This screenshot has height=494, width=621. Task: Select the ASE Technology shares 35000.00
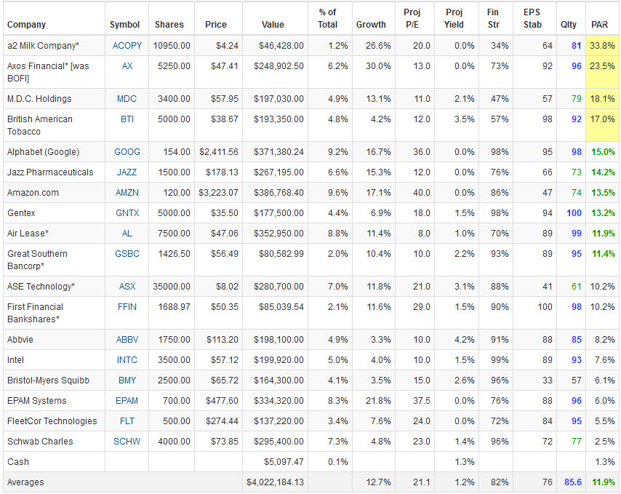[172, 287]
